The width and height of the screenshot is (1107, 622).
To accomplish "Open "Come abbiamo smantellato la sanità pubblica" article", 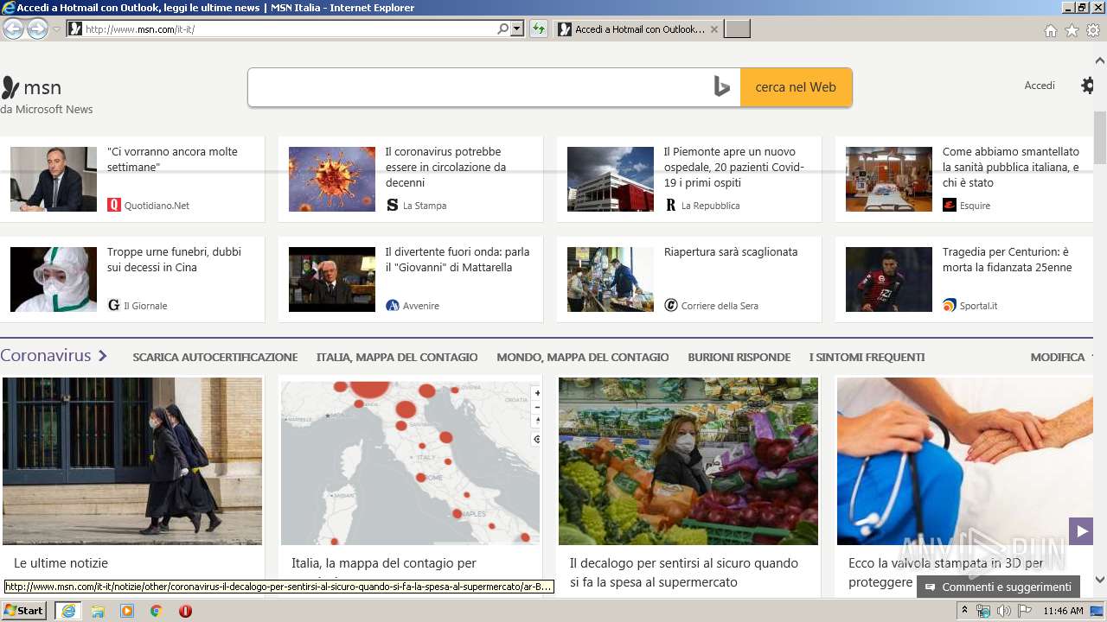I will 1011,167.
